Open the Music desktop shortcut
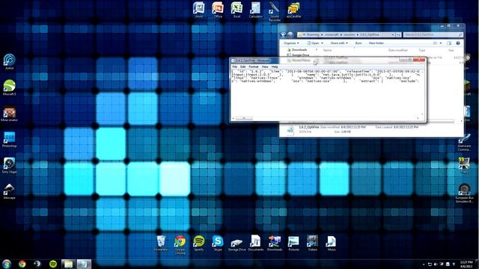Image resolution: width=479 pixels, height=269 pixels. coord(331,243)
